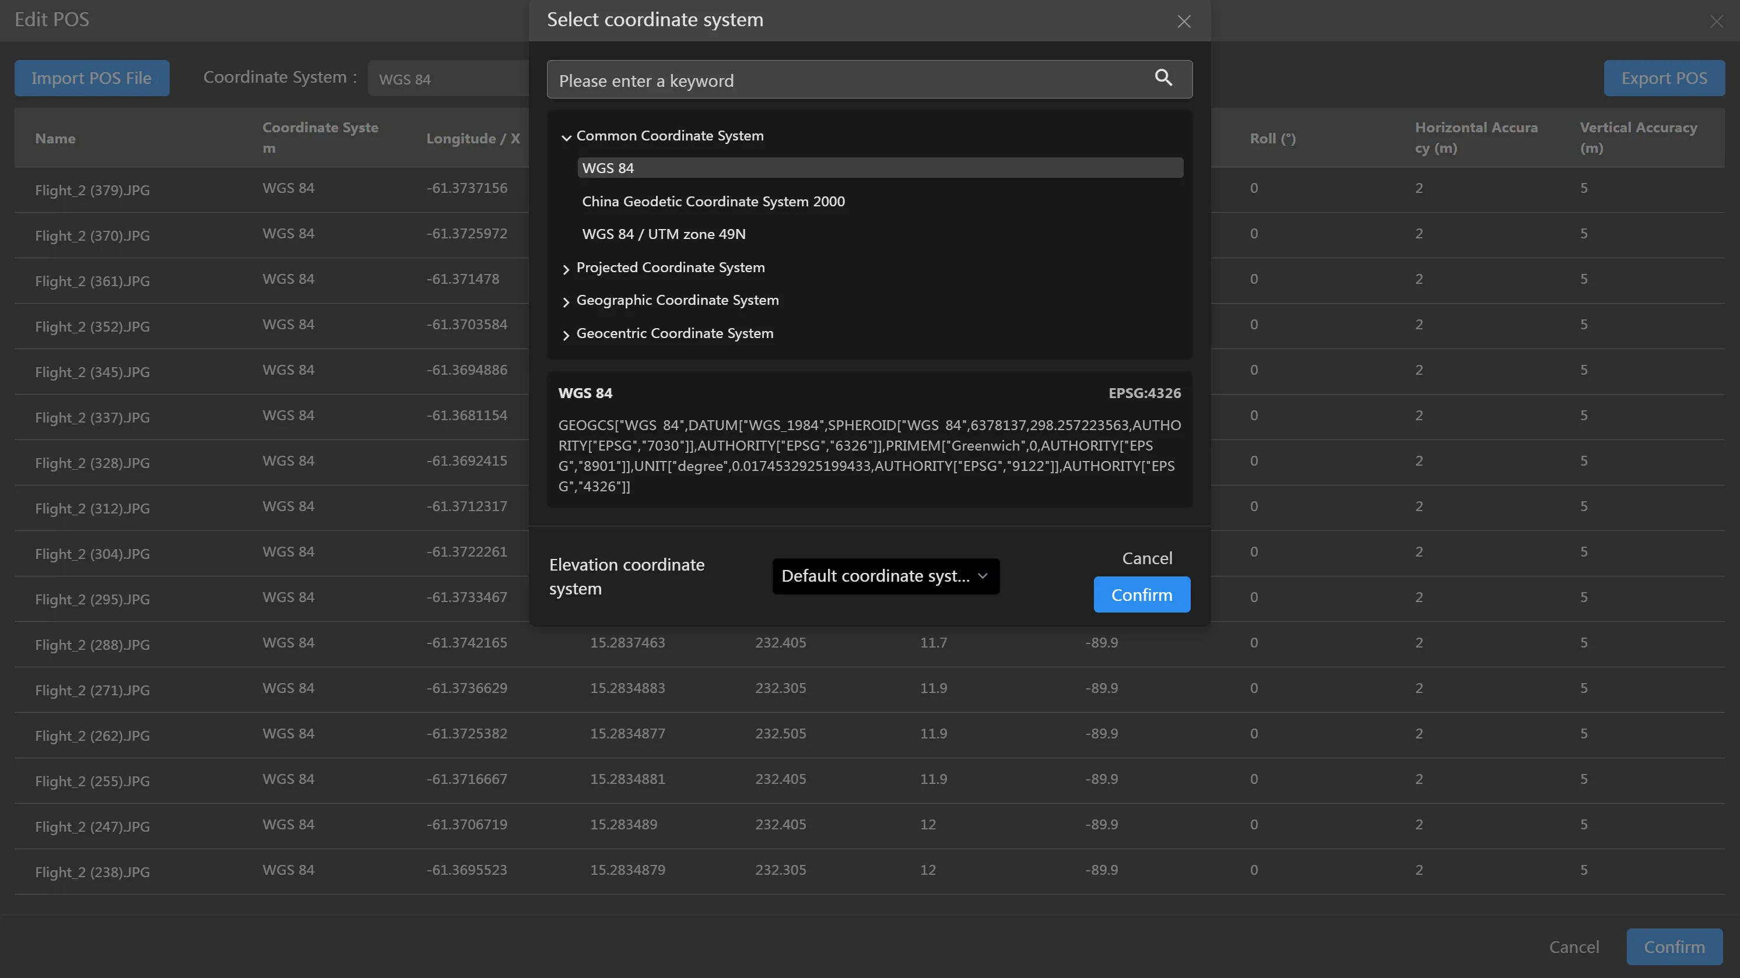Cancel the coordinate system dialog
Screen dimensions: 1740x978
click(x=1147, y=558)
